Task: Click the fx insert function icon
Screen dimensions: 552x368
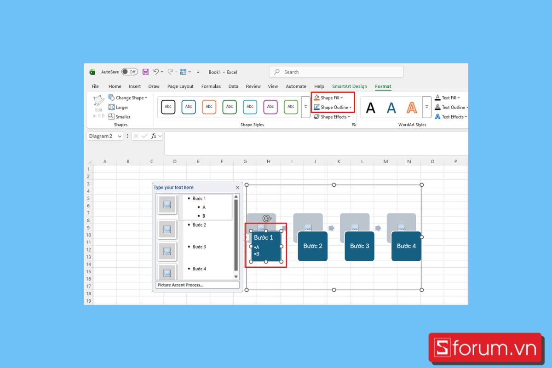Action: 154,136
